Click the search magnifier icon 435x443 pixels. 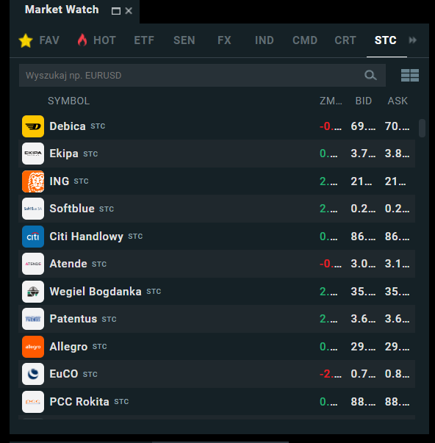(370, 75)
